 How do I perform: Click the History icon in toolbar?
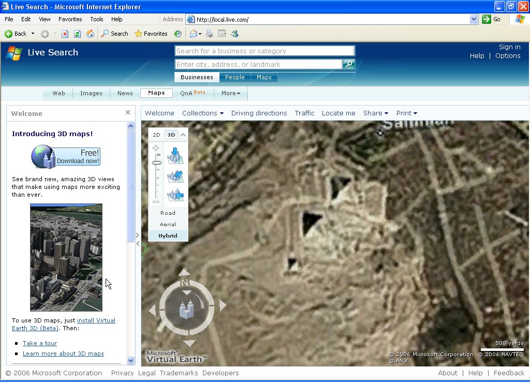coord(178,34)
